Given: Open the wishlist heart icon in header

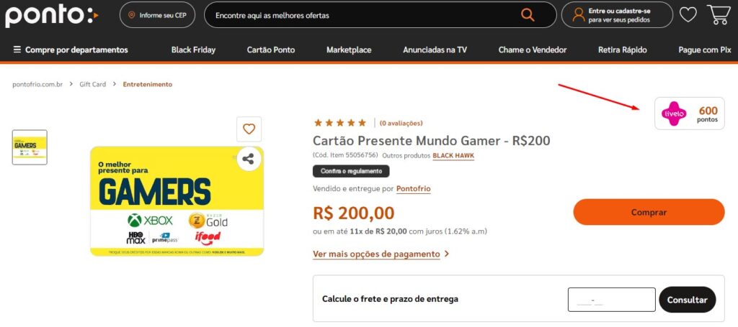Looking at the screenshot, I should (x=688, y=15).
